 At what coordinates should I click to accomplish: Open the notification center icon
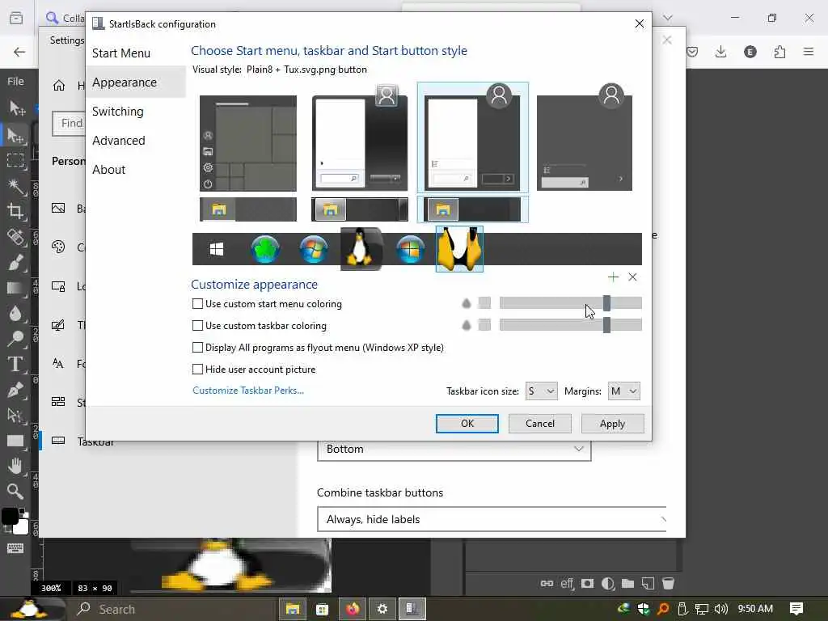(796, 609)
